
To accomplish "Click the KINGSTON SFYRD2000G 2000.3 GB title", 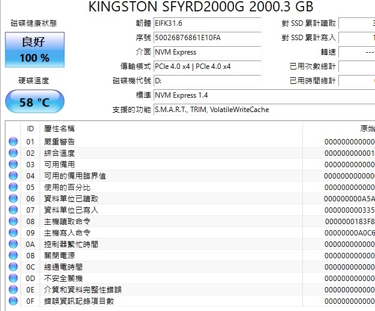I will coord(201,7).
